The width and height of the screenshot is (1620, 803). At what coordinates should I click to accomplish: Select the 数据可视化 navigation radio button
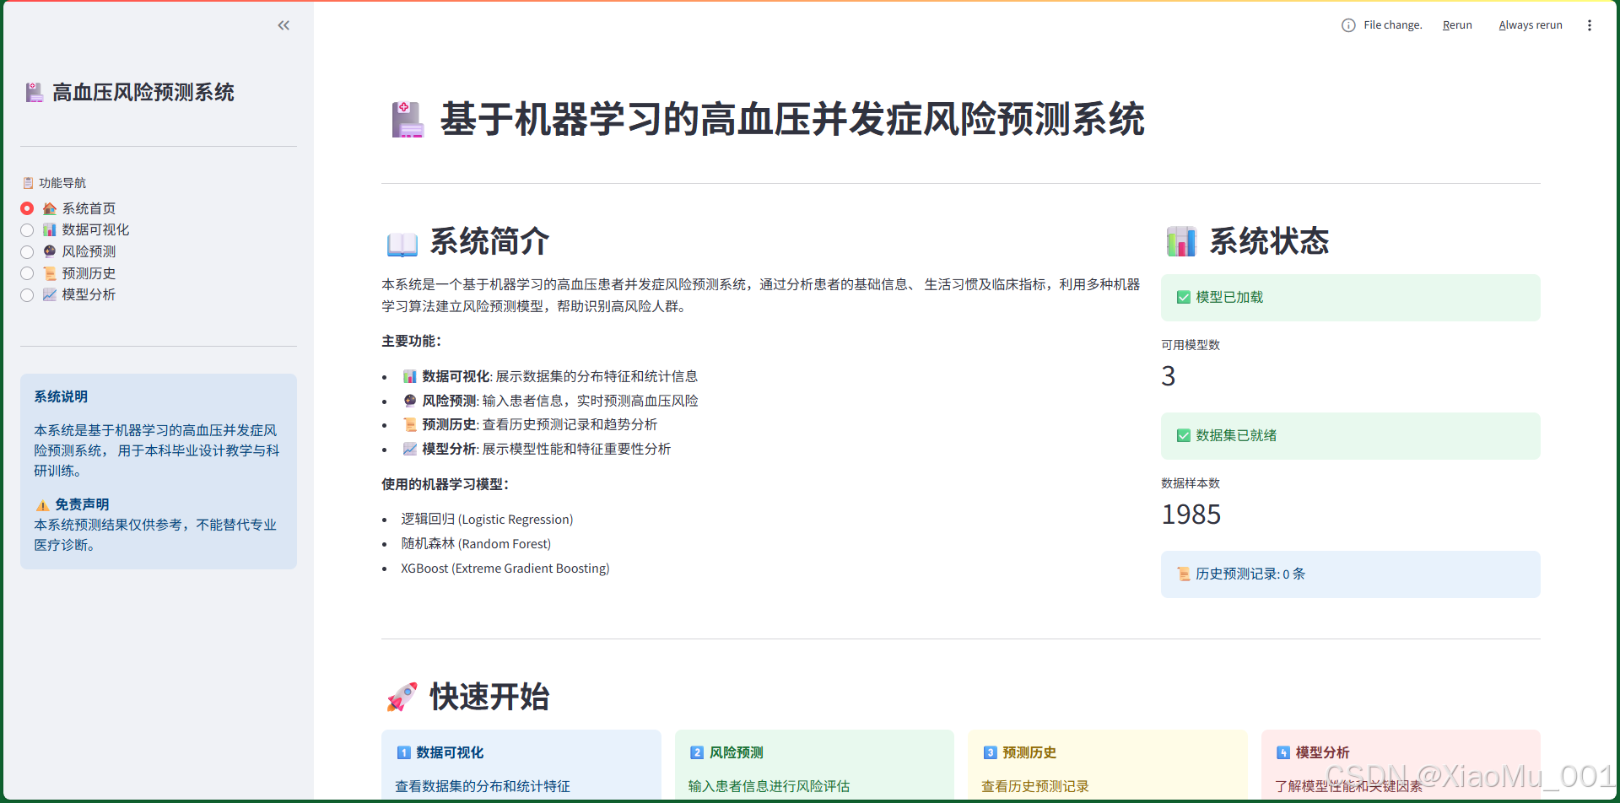click(27, 229)
